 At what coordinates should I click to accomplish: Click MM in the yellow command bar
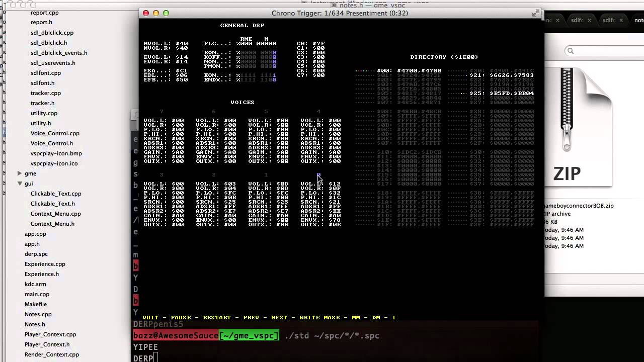click(x=356, y=318)
